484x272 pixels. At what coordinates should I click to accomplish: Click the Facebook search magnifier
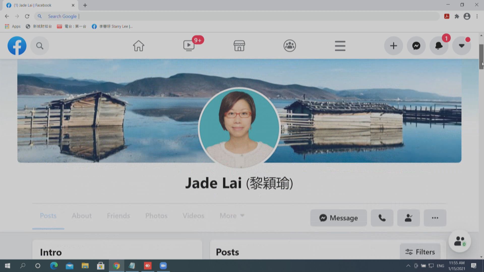(x=40, y=46)
